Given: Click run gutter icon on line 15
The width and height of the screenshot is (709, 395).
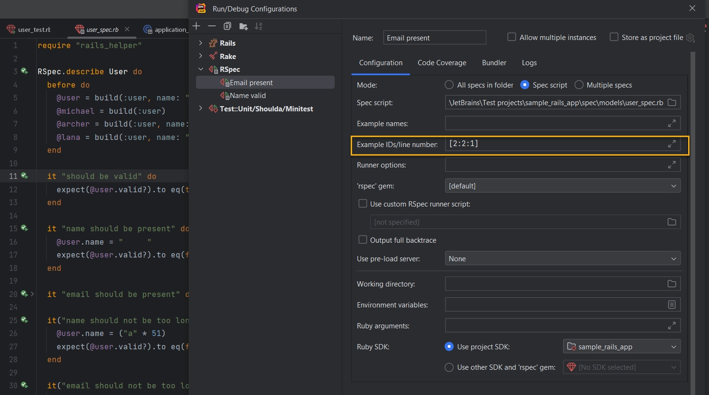Looking at the screenshot, I should (x=24, y=228).
